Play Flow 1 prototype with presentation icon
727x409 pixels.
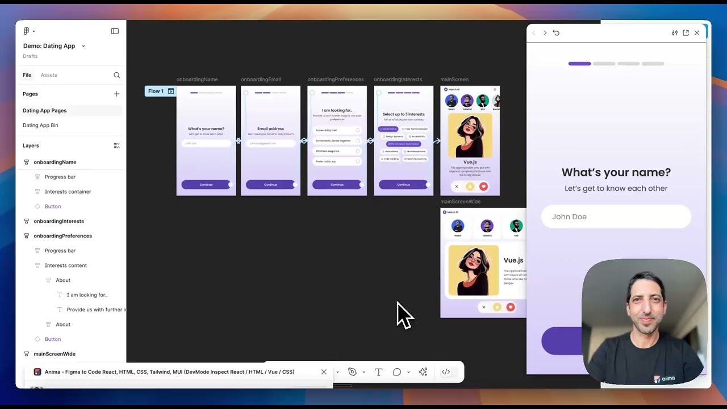(x=171, y=91)
